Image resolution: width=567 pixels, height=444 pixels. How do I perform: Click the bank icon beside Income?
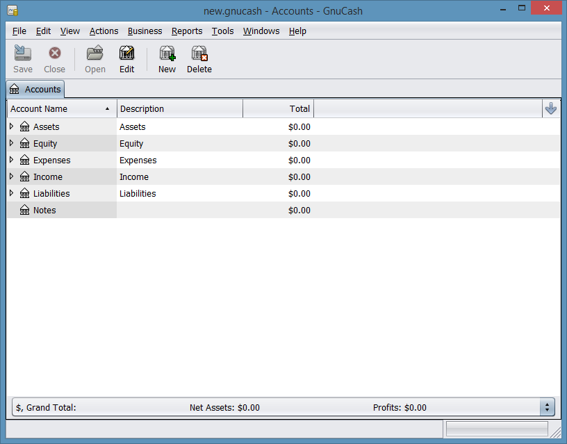(x=24, y=176)
